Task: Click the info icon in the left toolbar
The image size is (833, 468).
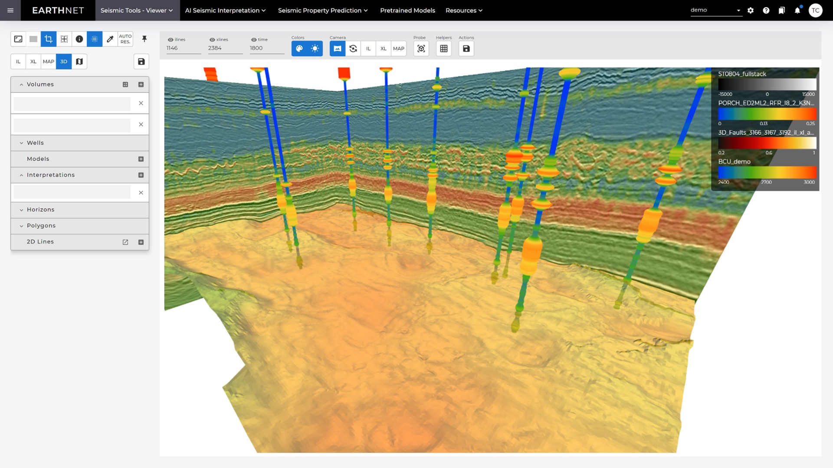Action: click(79, 39)
